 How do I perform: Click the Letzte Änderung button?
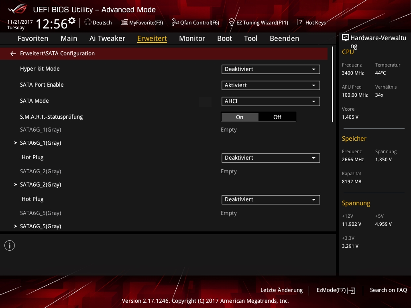tap(281, 290)
